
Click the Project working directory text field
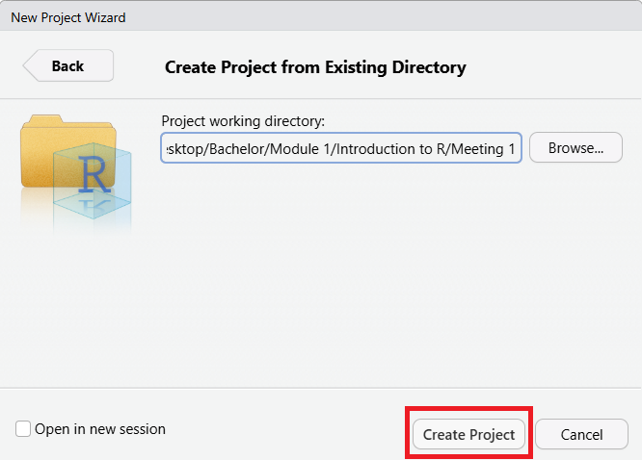341,148
